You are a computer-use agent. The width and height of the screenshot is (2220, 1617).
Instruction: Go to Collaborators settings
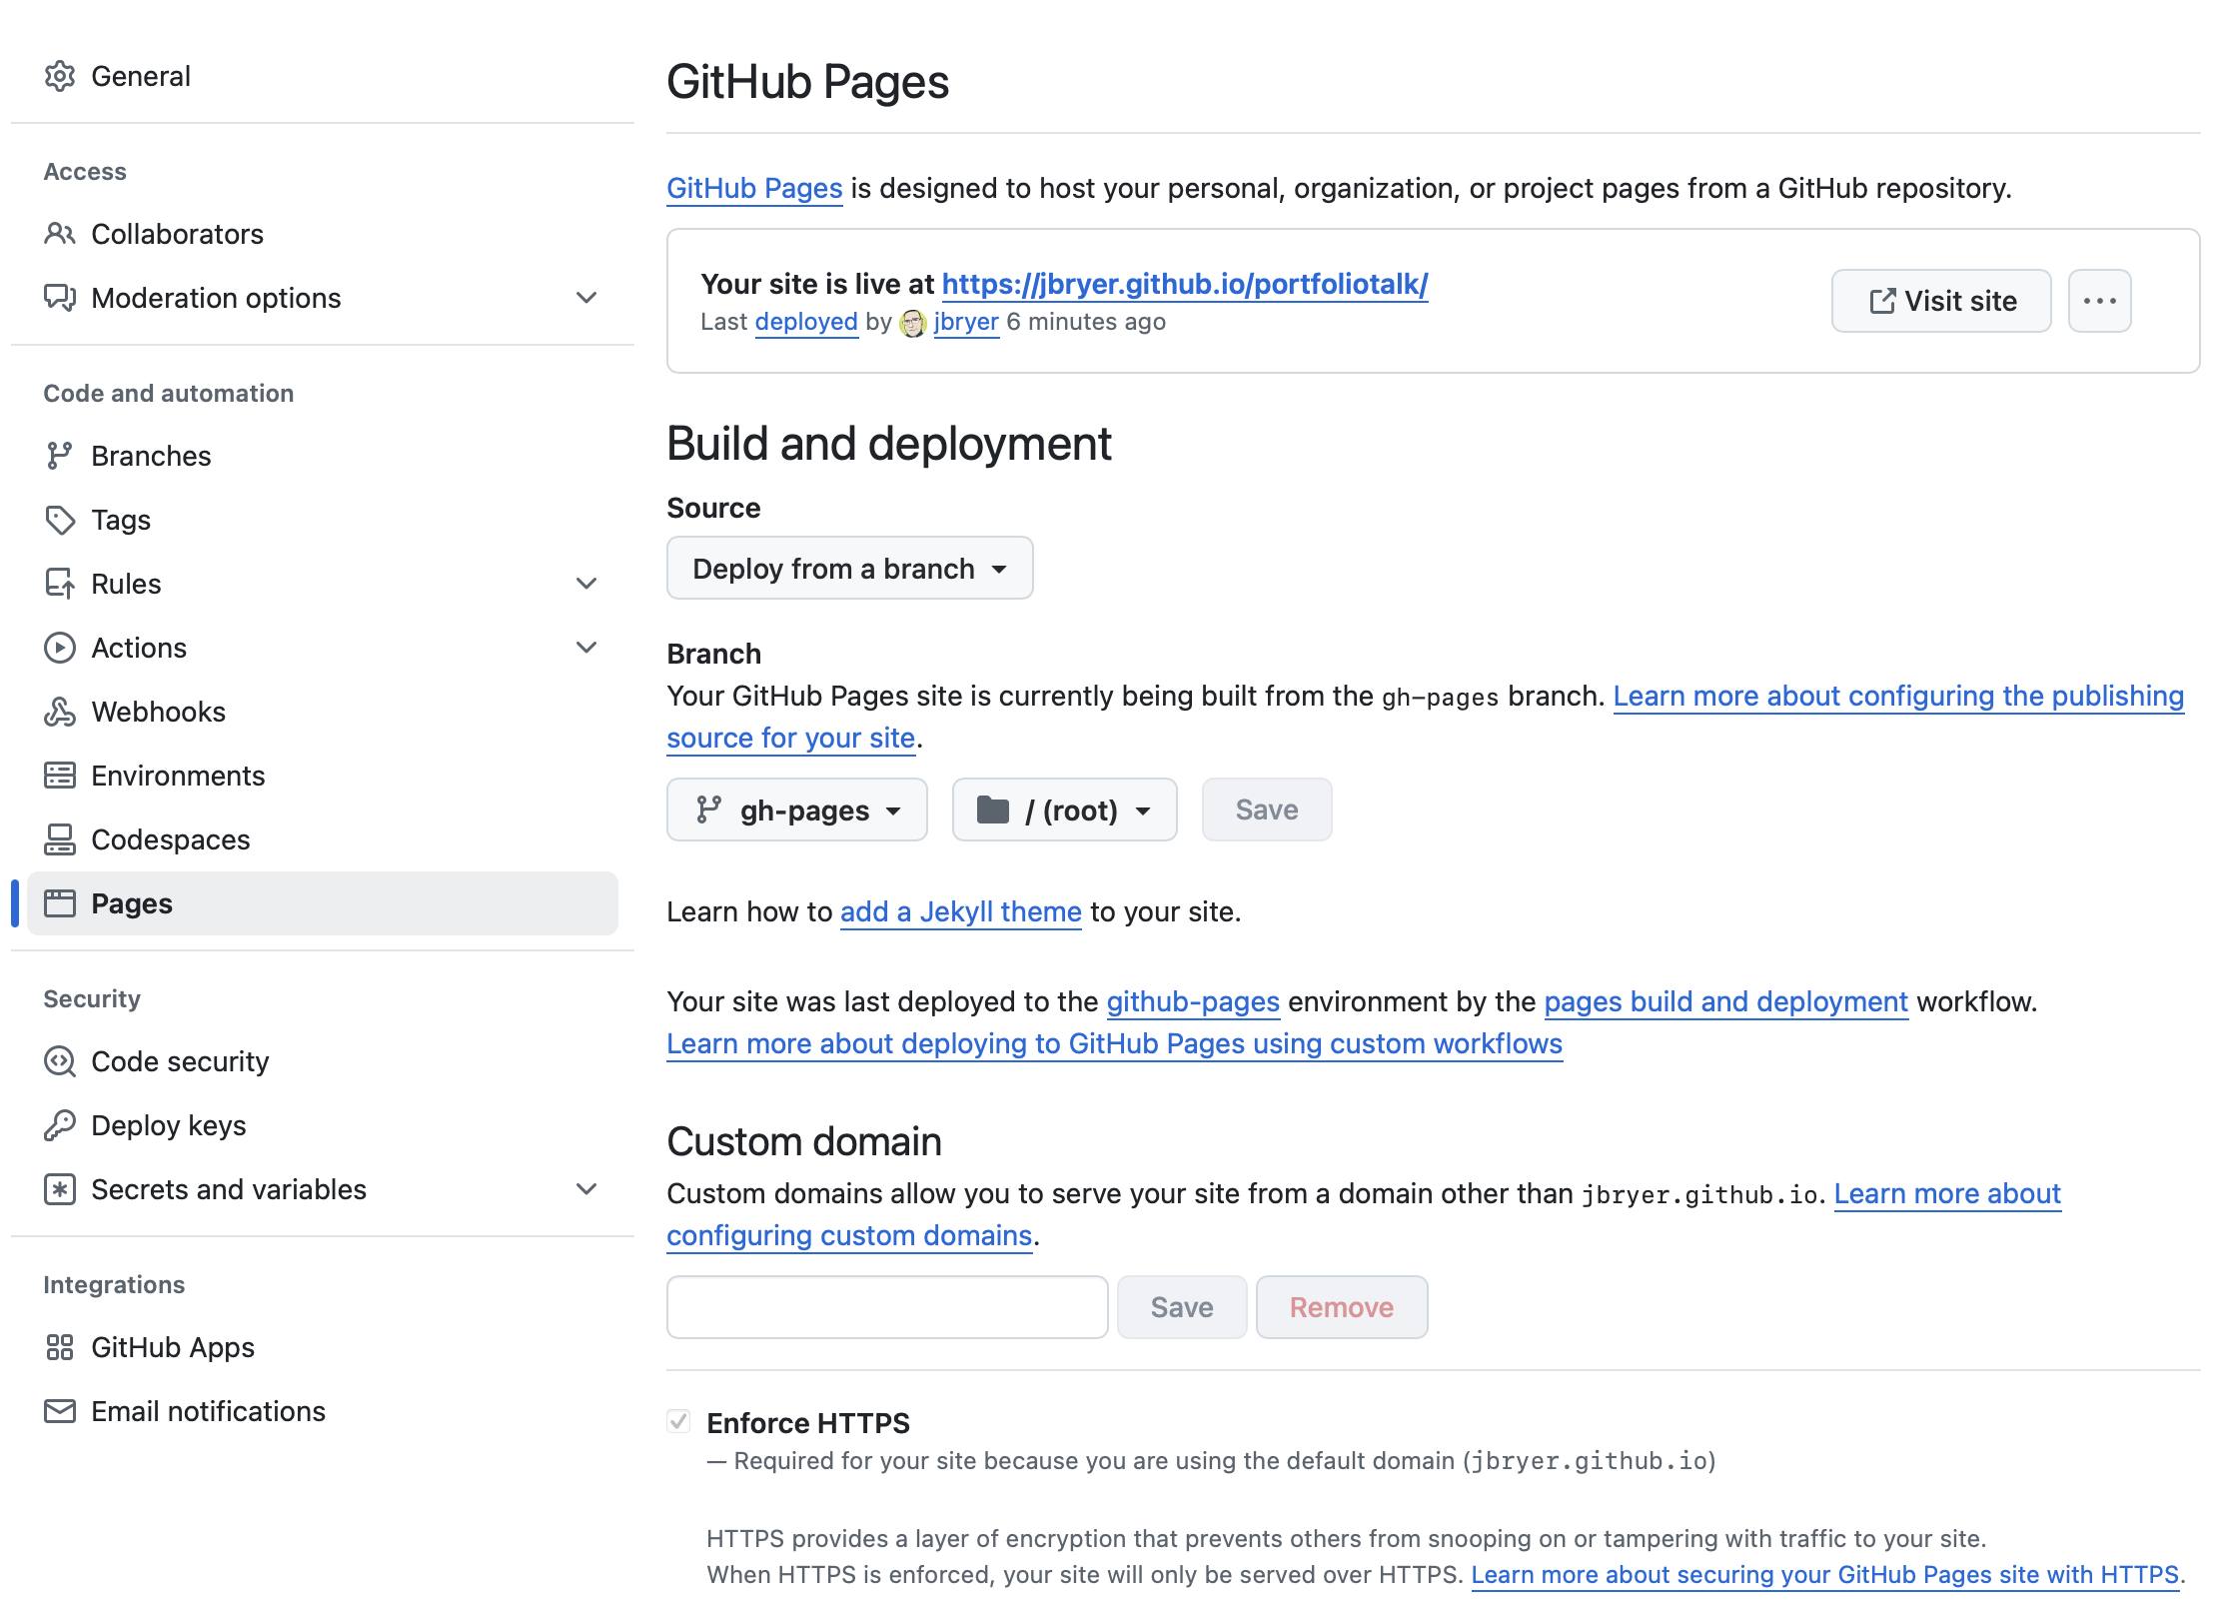177,234
